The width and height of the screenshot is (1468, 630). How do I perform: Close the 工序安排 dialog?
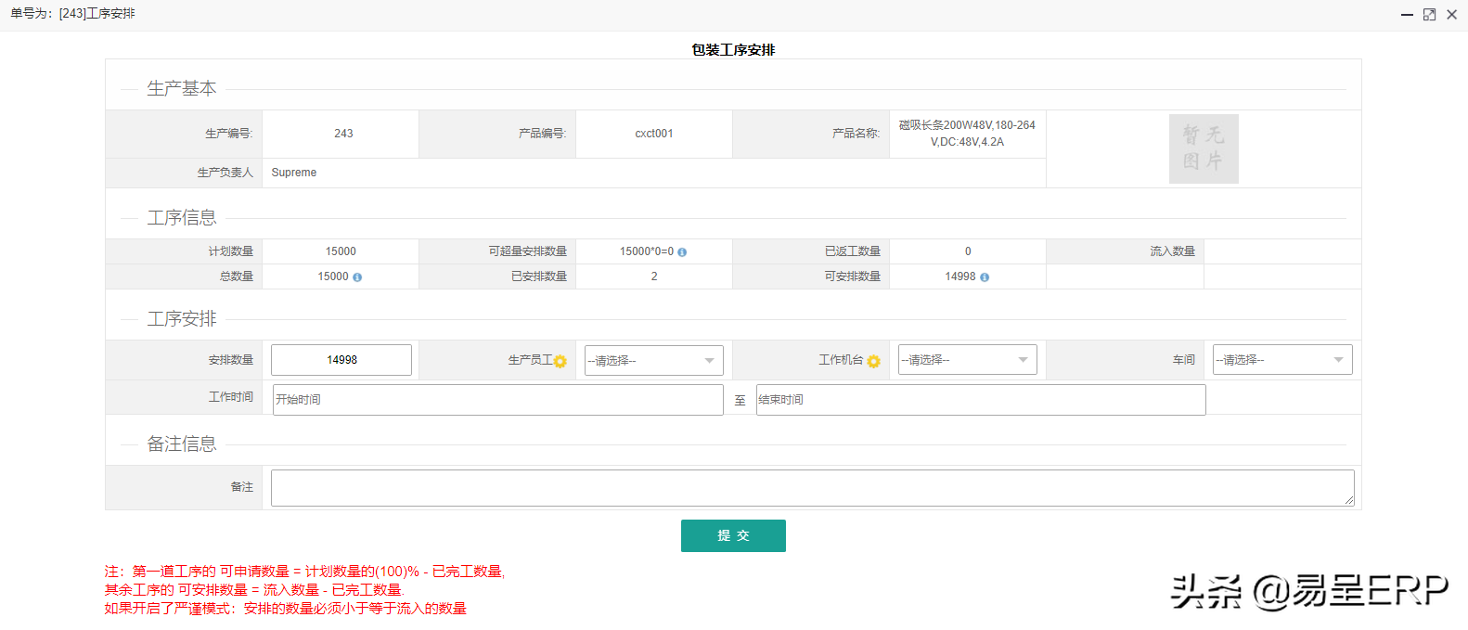click(x=1452, y=15)
